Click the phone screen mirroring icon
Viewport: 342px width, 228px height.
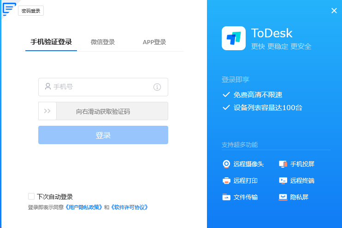pyautogui.click(x=283, y=164)
